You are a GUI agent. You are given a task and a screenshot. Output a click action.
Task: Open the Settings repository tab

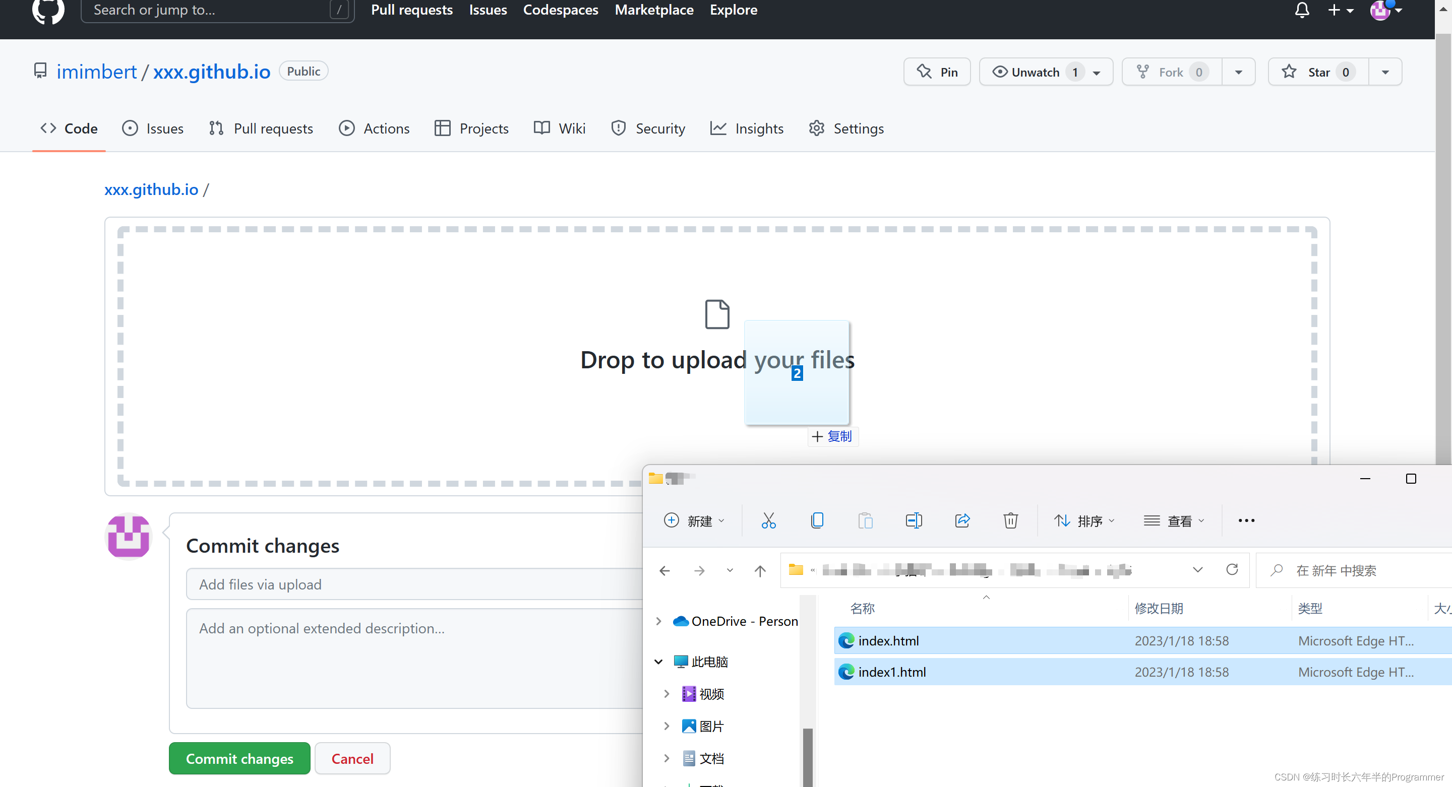(x=846, y=128)
